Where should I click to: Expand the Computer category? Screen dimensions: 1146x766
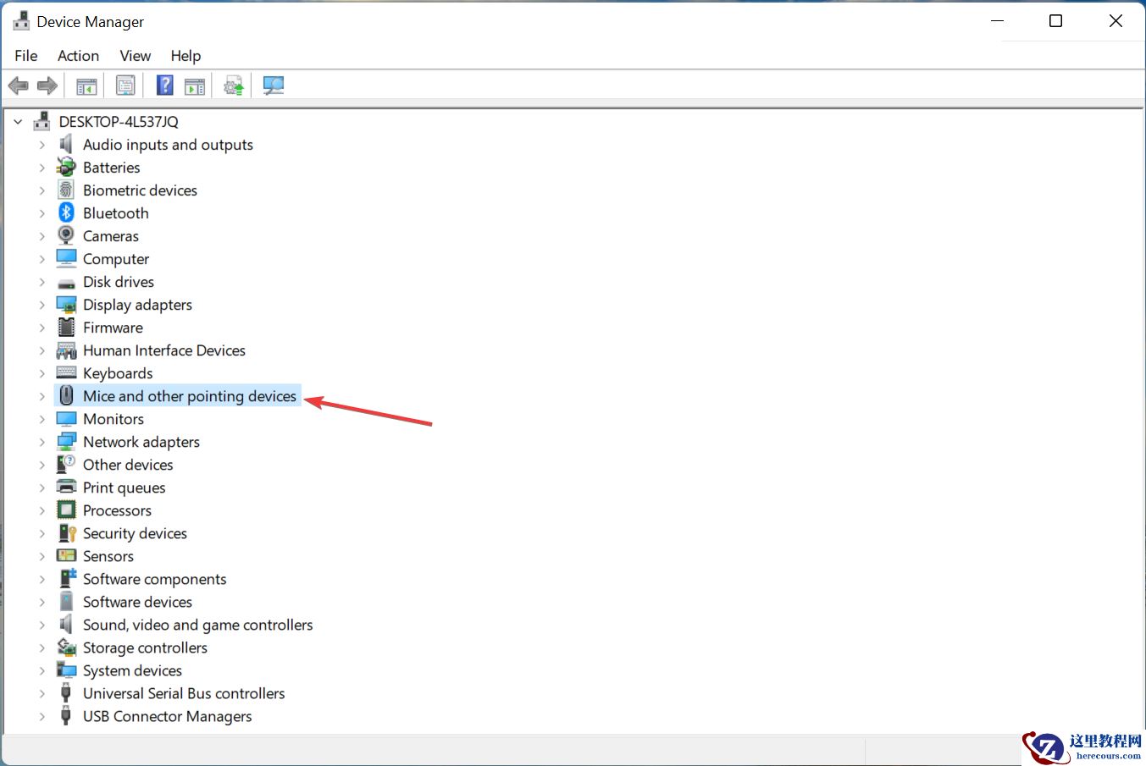click(42, 259)
